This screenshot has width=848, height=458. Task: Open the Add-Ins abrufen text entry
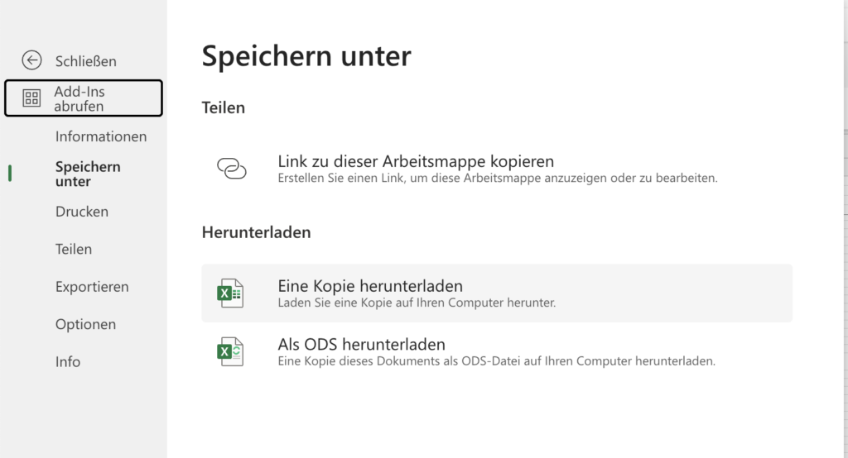pyautogui.click(x=79, y=99)
